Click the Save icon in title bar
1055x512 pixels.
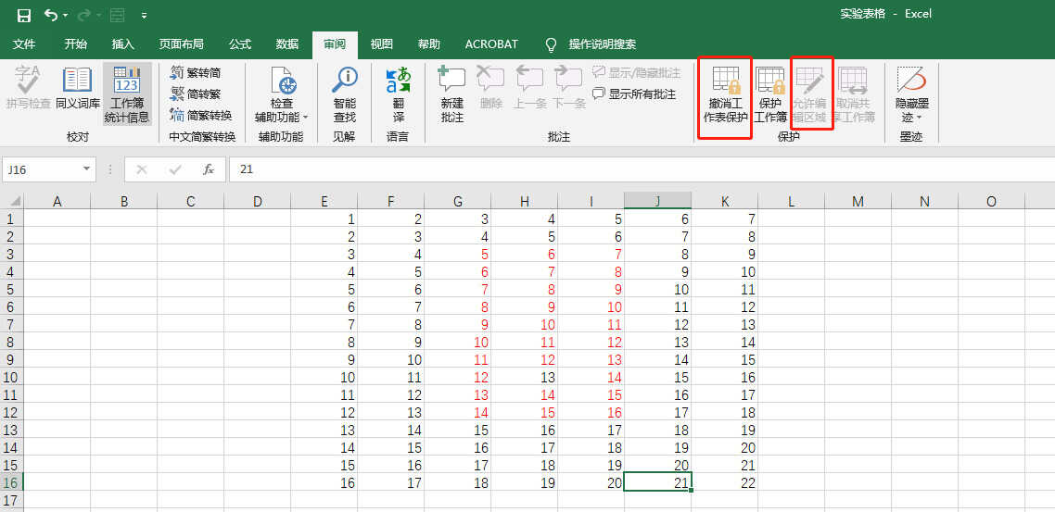point(23,15)
